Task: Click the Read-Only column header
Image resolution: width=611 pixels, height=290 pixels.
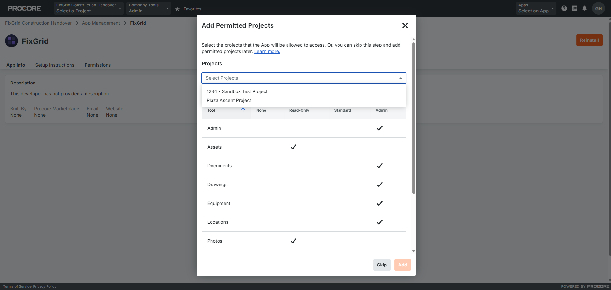Action: pos(299,110)
